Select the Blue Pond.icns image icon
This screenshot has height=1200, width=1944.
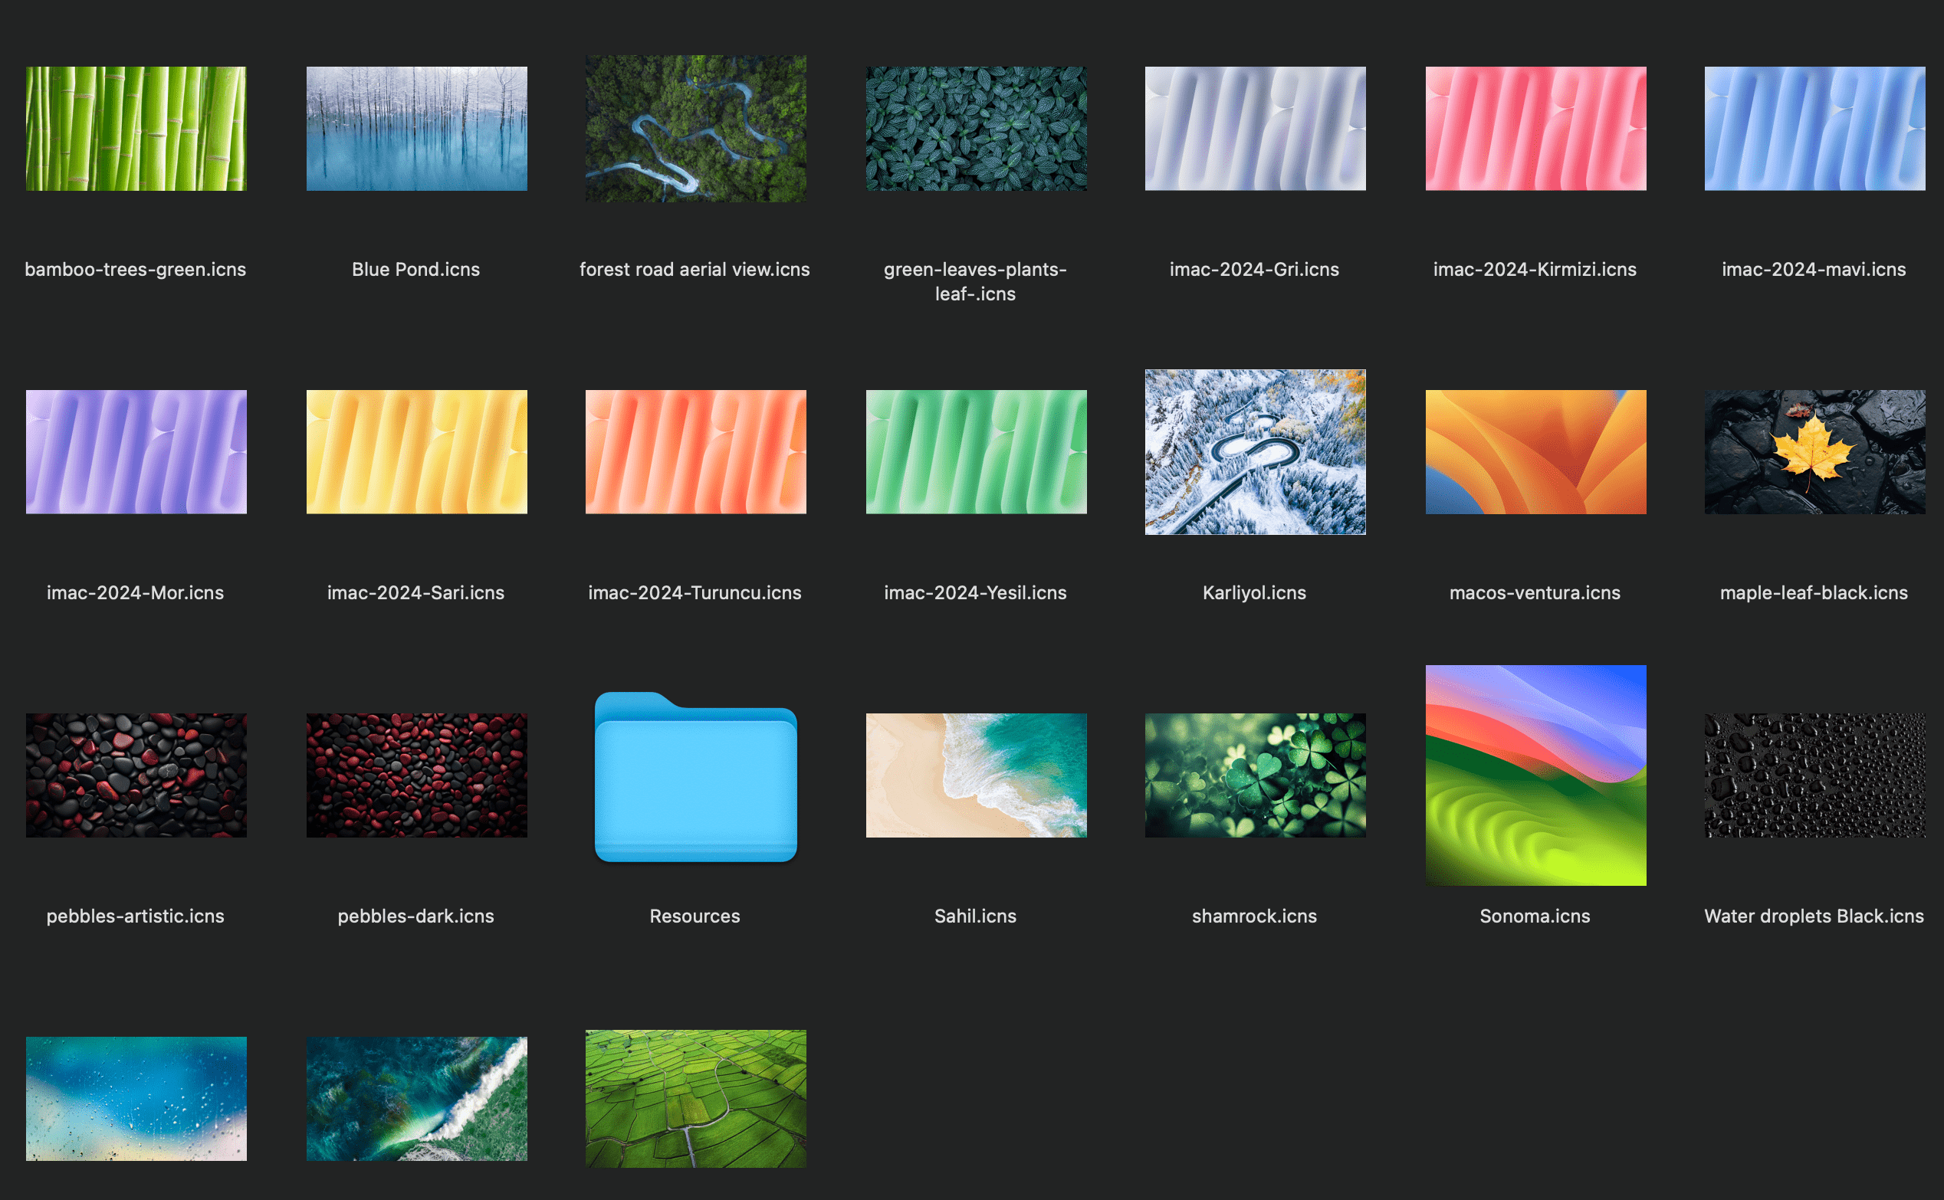tap(417, 129)
